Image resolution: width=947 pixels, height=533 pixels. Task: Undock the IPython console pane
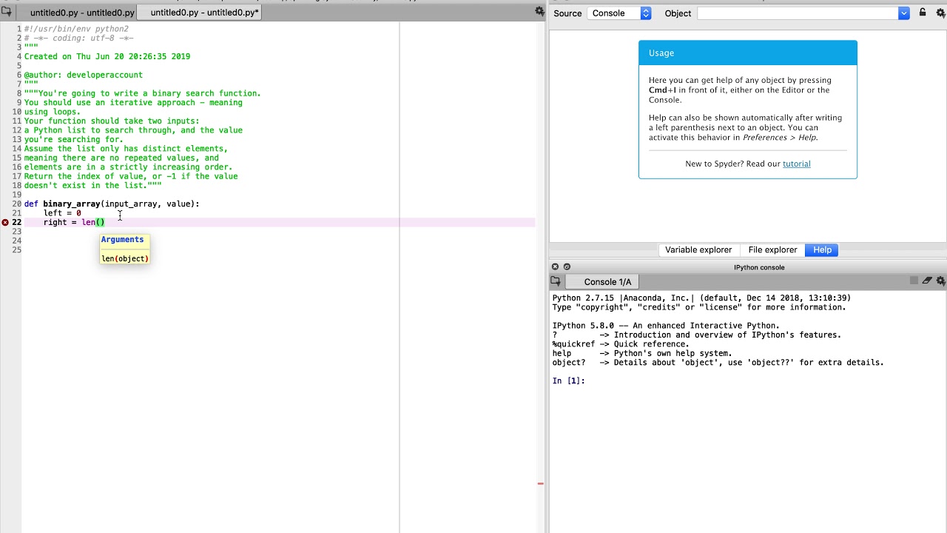coord(567,266)
